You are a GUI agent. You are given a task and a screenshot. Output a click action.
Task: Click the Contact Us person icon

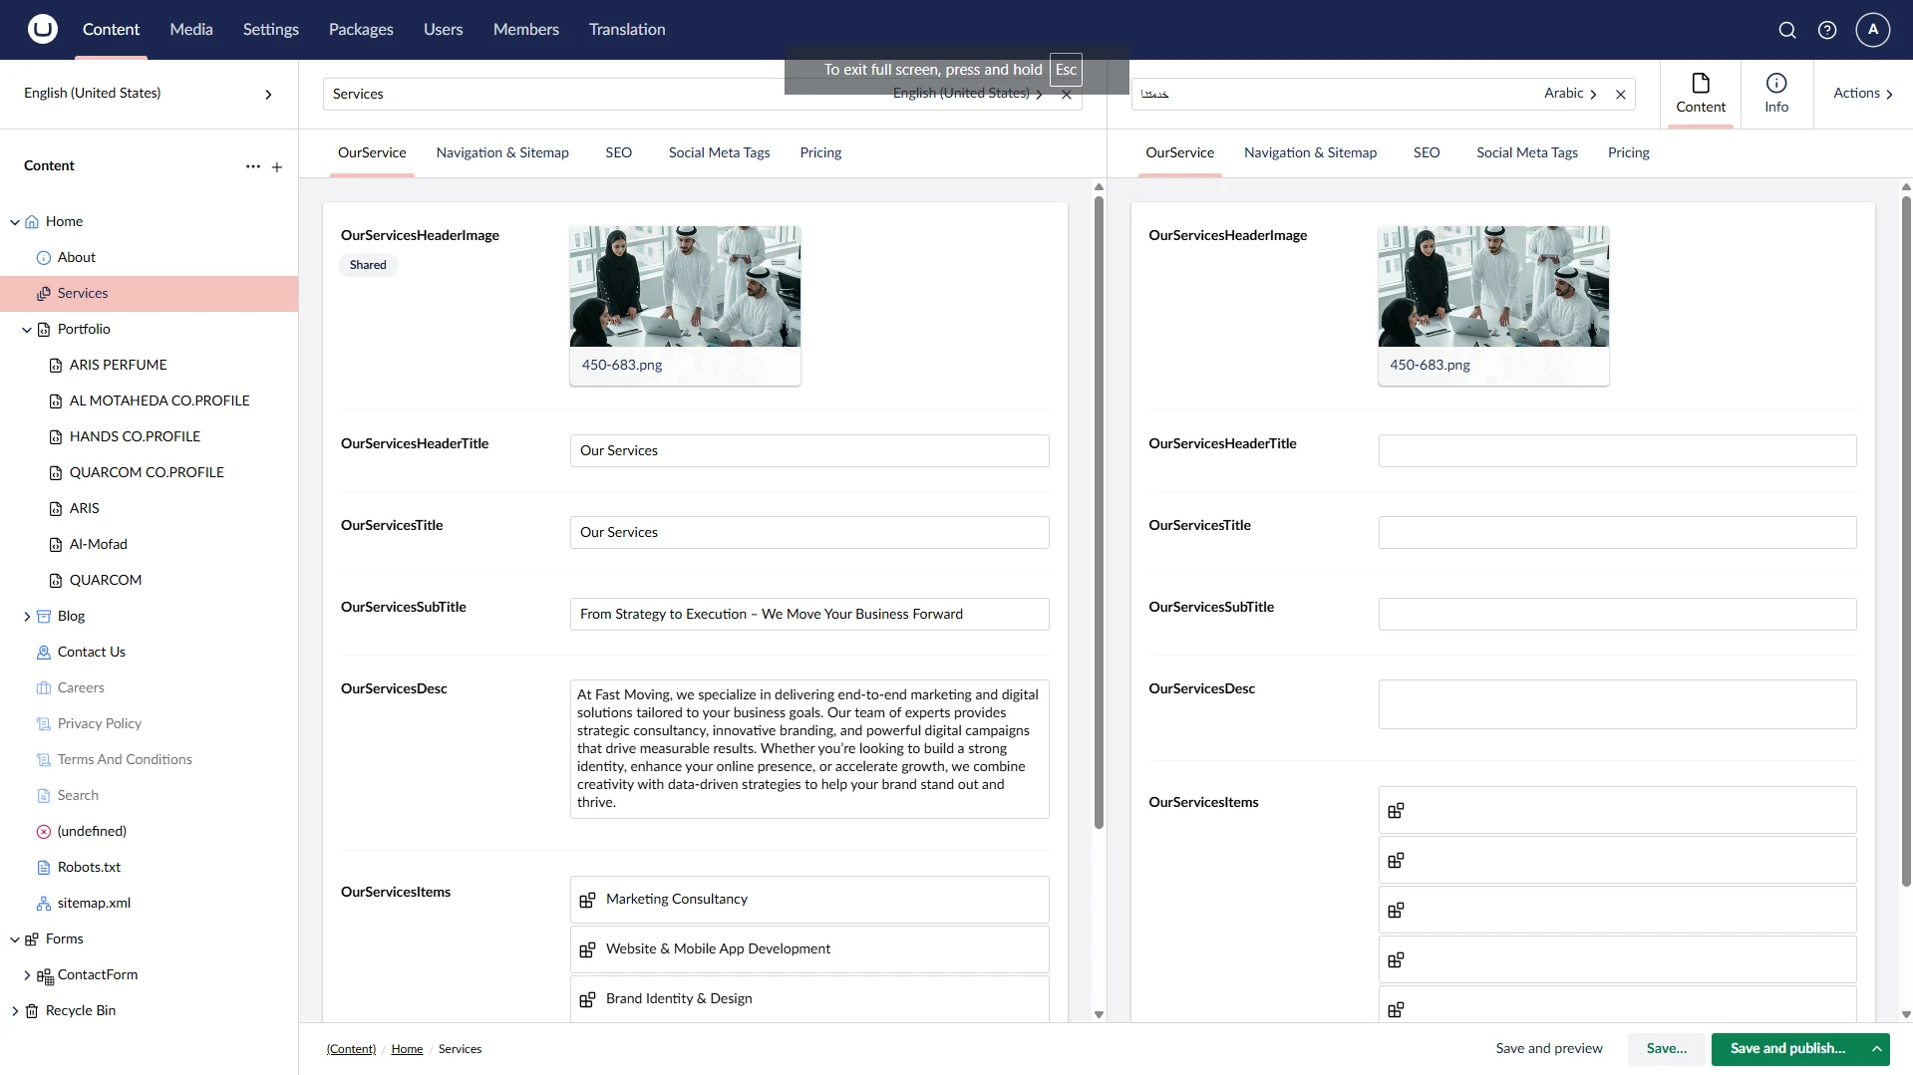coord(44,653)
